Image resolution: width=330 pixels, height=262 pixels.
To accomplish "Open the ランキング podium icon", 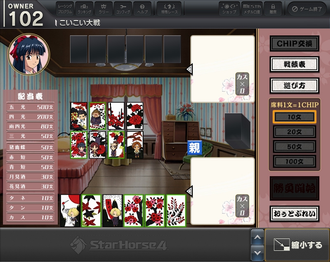I will 85,9.
